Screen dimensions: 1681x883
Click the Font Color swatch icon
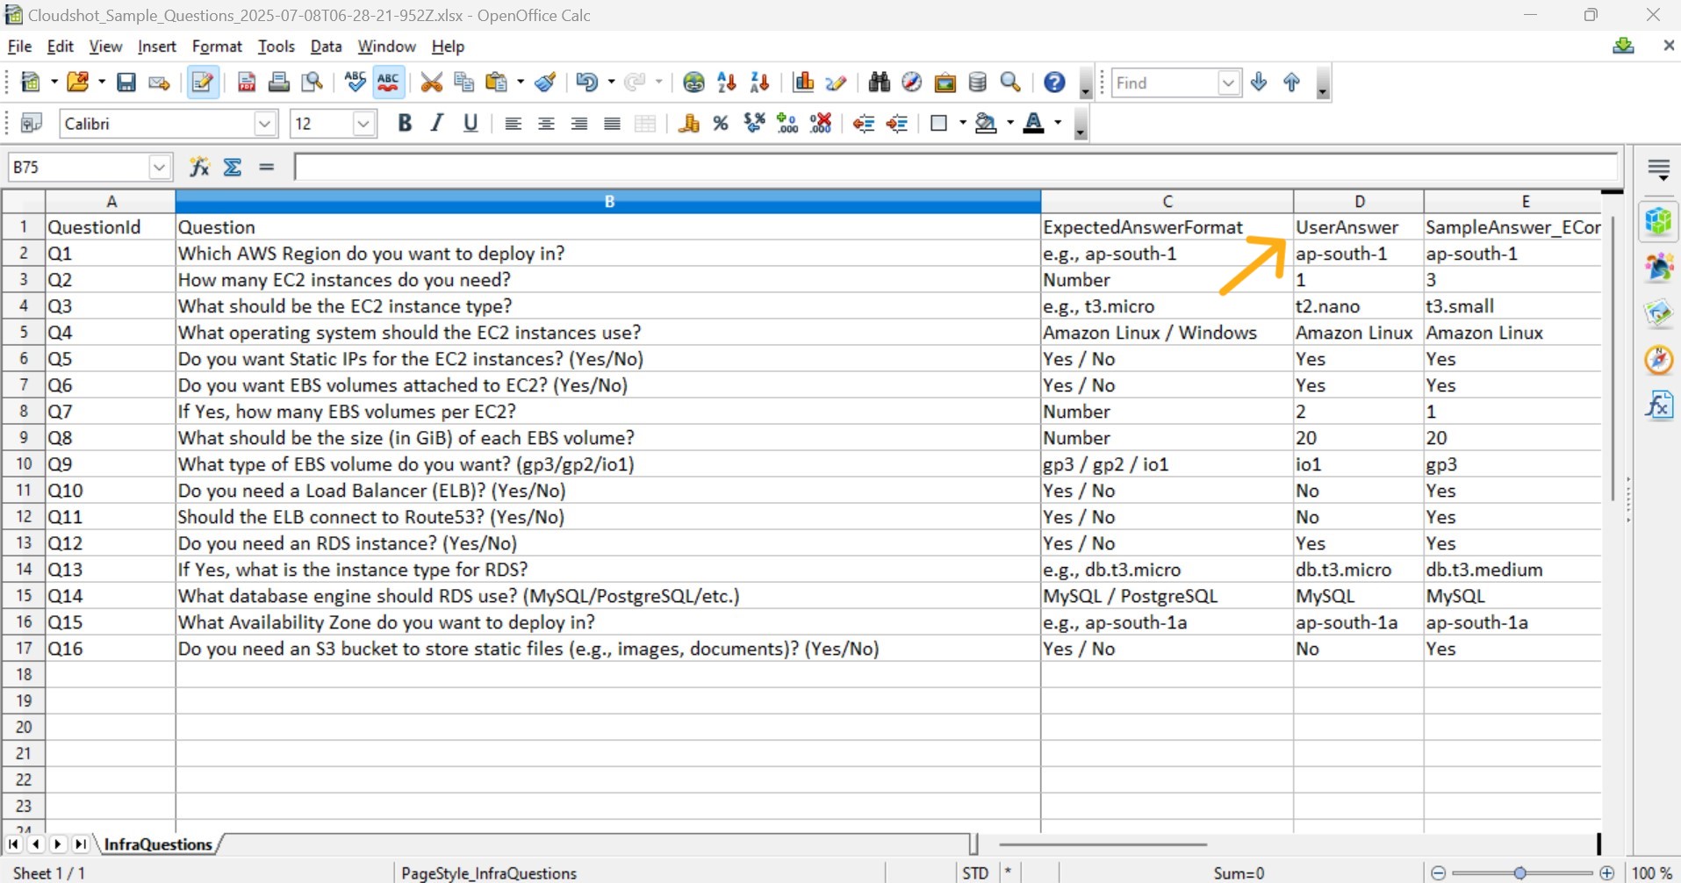1034,124
